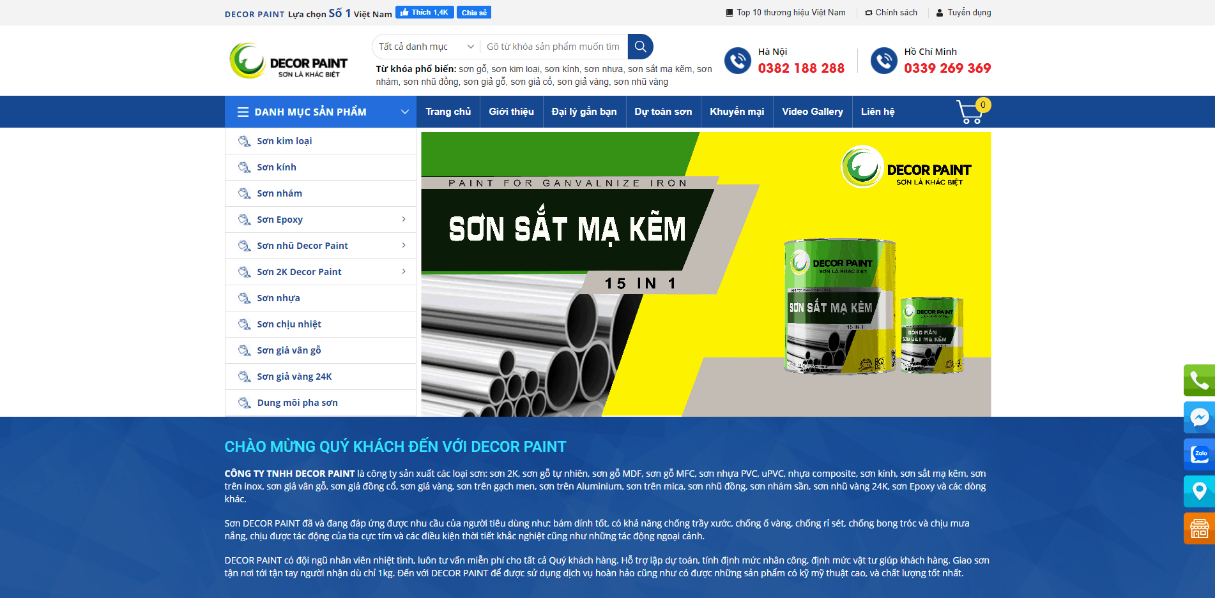This screenshot has width=1215, height=598.
Task: Open the Tất cả danh mục dropdown
Action: click(426, 47)
